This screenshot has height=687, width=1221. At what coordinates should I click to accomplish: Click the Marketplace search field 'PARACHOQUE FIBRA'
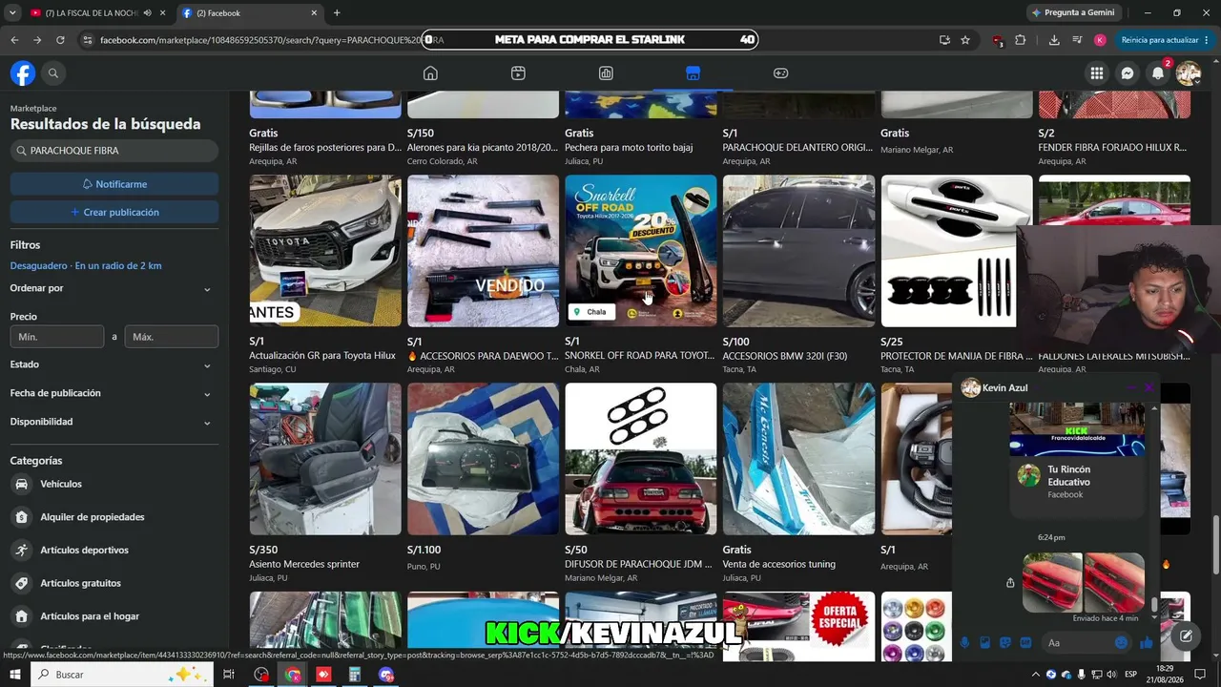[114, 151]
